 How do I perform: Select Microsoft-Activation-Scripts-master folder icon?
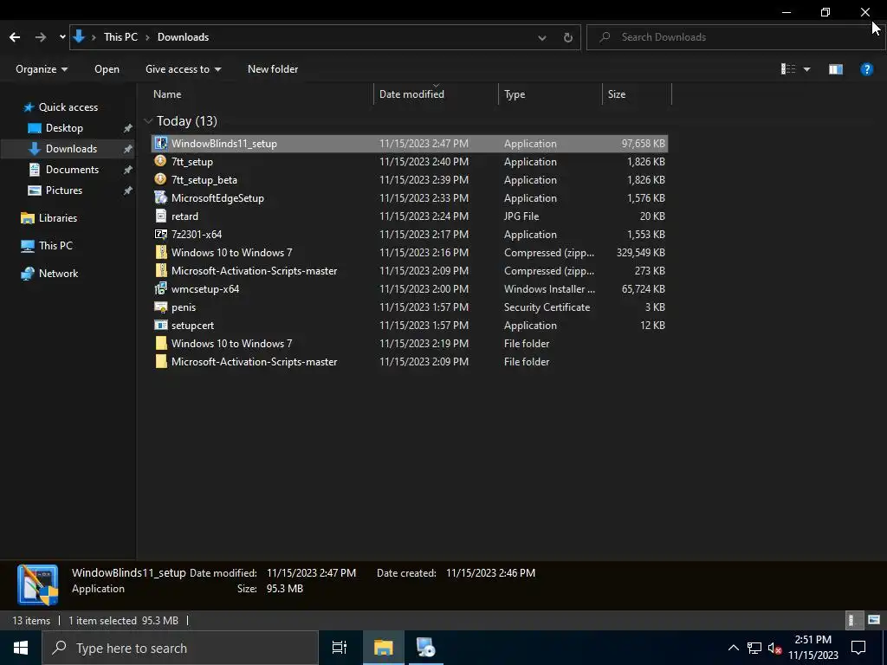point(161,361)
